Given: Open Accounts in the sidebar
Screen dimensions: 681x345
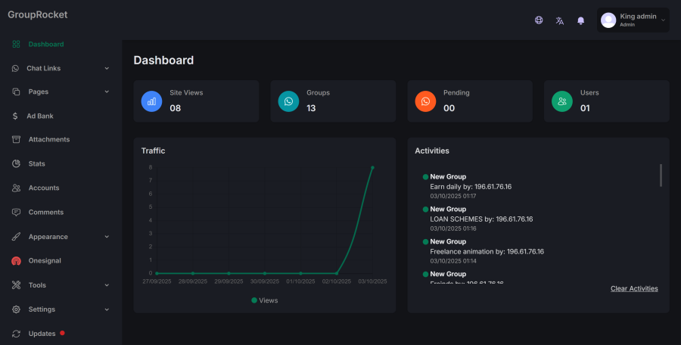Looking at the screenshot, I should pos(43,188).
